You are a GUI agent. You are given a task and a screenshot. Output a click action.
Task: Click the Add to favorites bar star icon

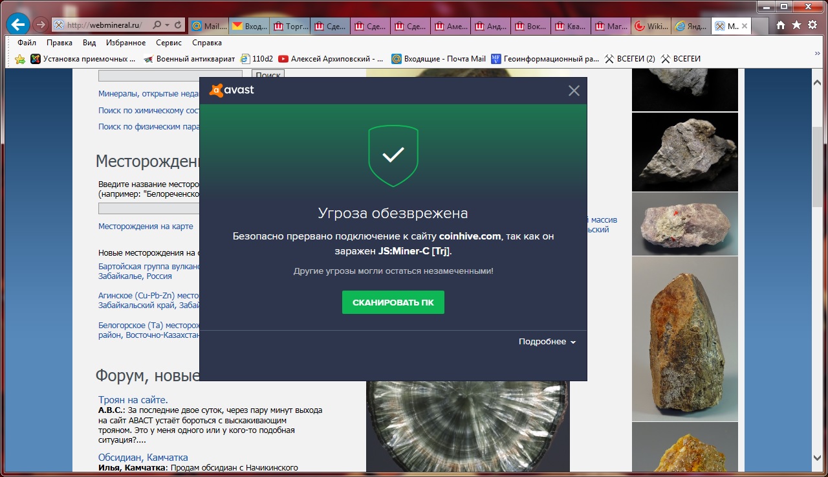coord(19,59)
